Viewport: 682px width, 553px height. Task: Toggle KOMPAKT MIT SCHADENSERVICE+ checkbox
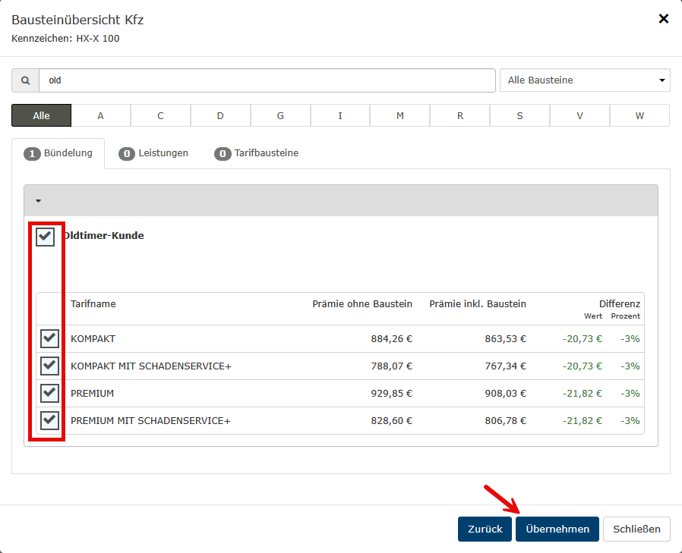pyautogui.click(x=49, y=366)
